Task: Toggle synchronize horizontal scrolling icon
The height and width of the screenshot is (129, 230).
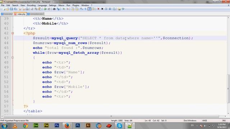Action: [x=77, y=9]
